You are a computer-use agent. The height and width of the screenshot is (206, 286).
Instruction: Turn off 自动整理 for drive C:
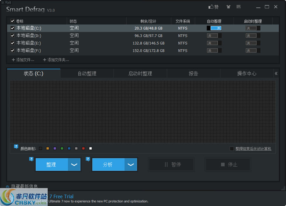click(x=214, y=28)
